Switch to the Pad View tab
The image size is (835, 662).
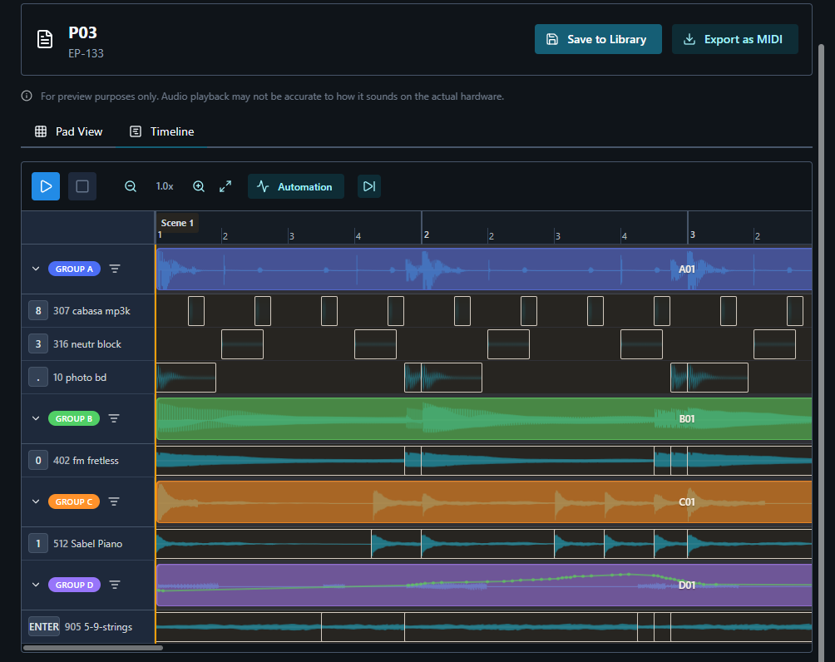click(x=69, y=131)
